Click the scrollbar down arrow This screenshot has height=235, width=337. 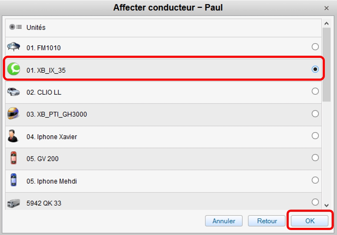327,205
